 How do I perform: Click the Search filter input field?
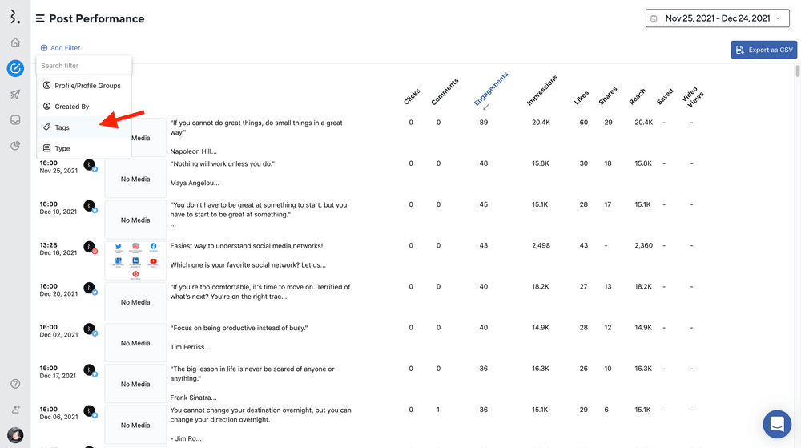(x=83, y=66)
